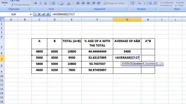Click cell containing 3200
Image resolution: width=186 pixels, height=104 pixels.
tap(54, 70)
